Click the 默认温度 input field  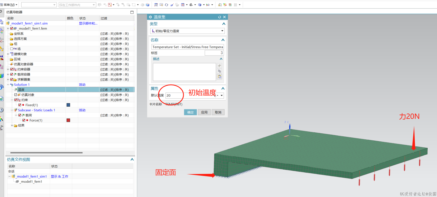coord(189,95)
